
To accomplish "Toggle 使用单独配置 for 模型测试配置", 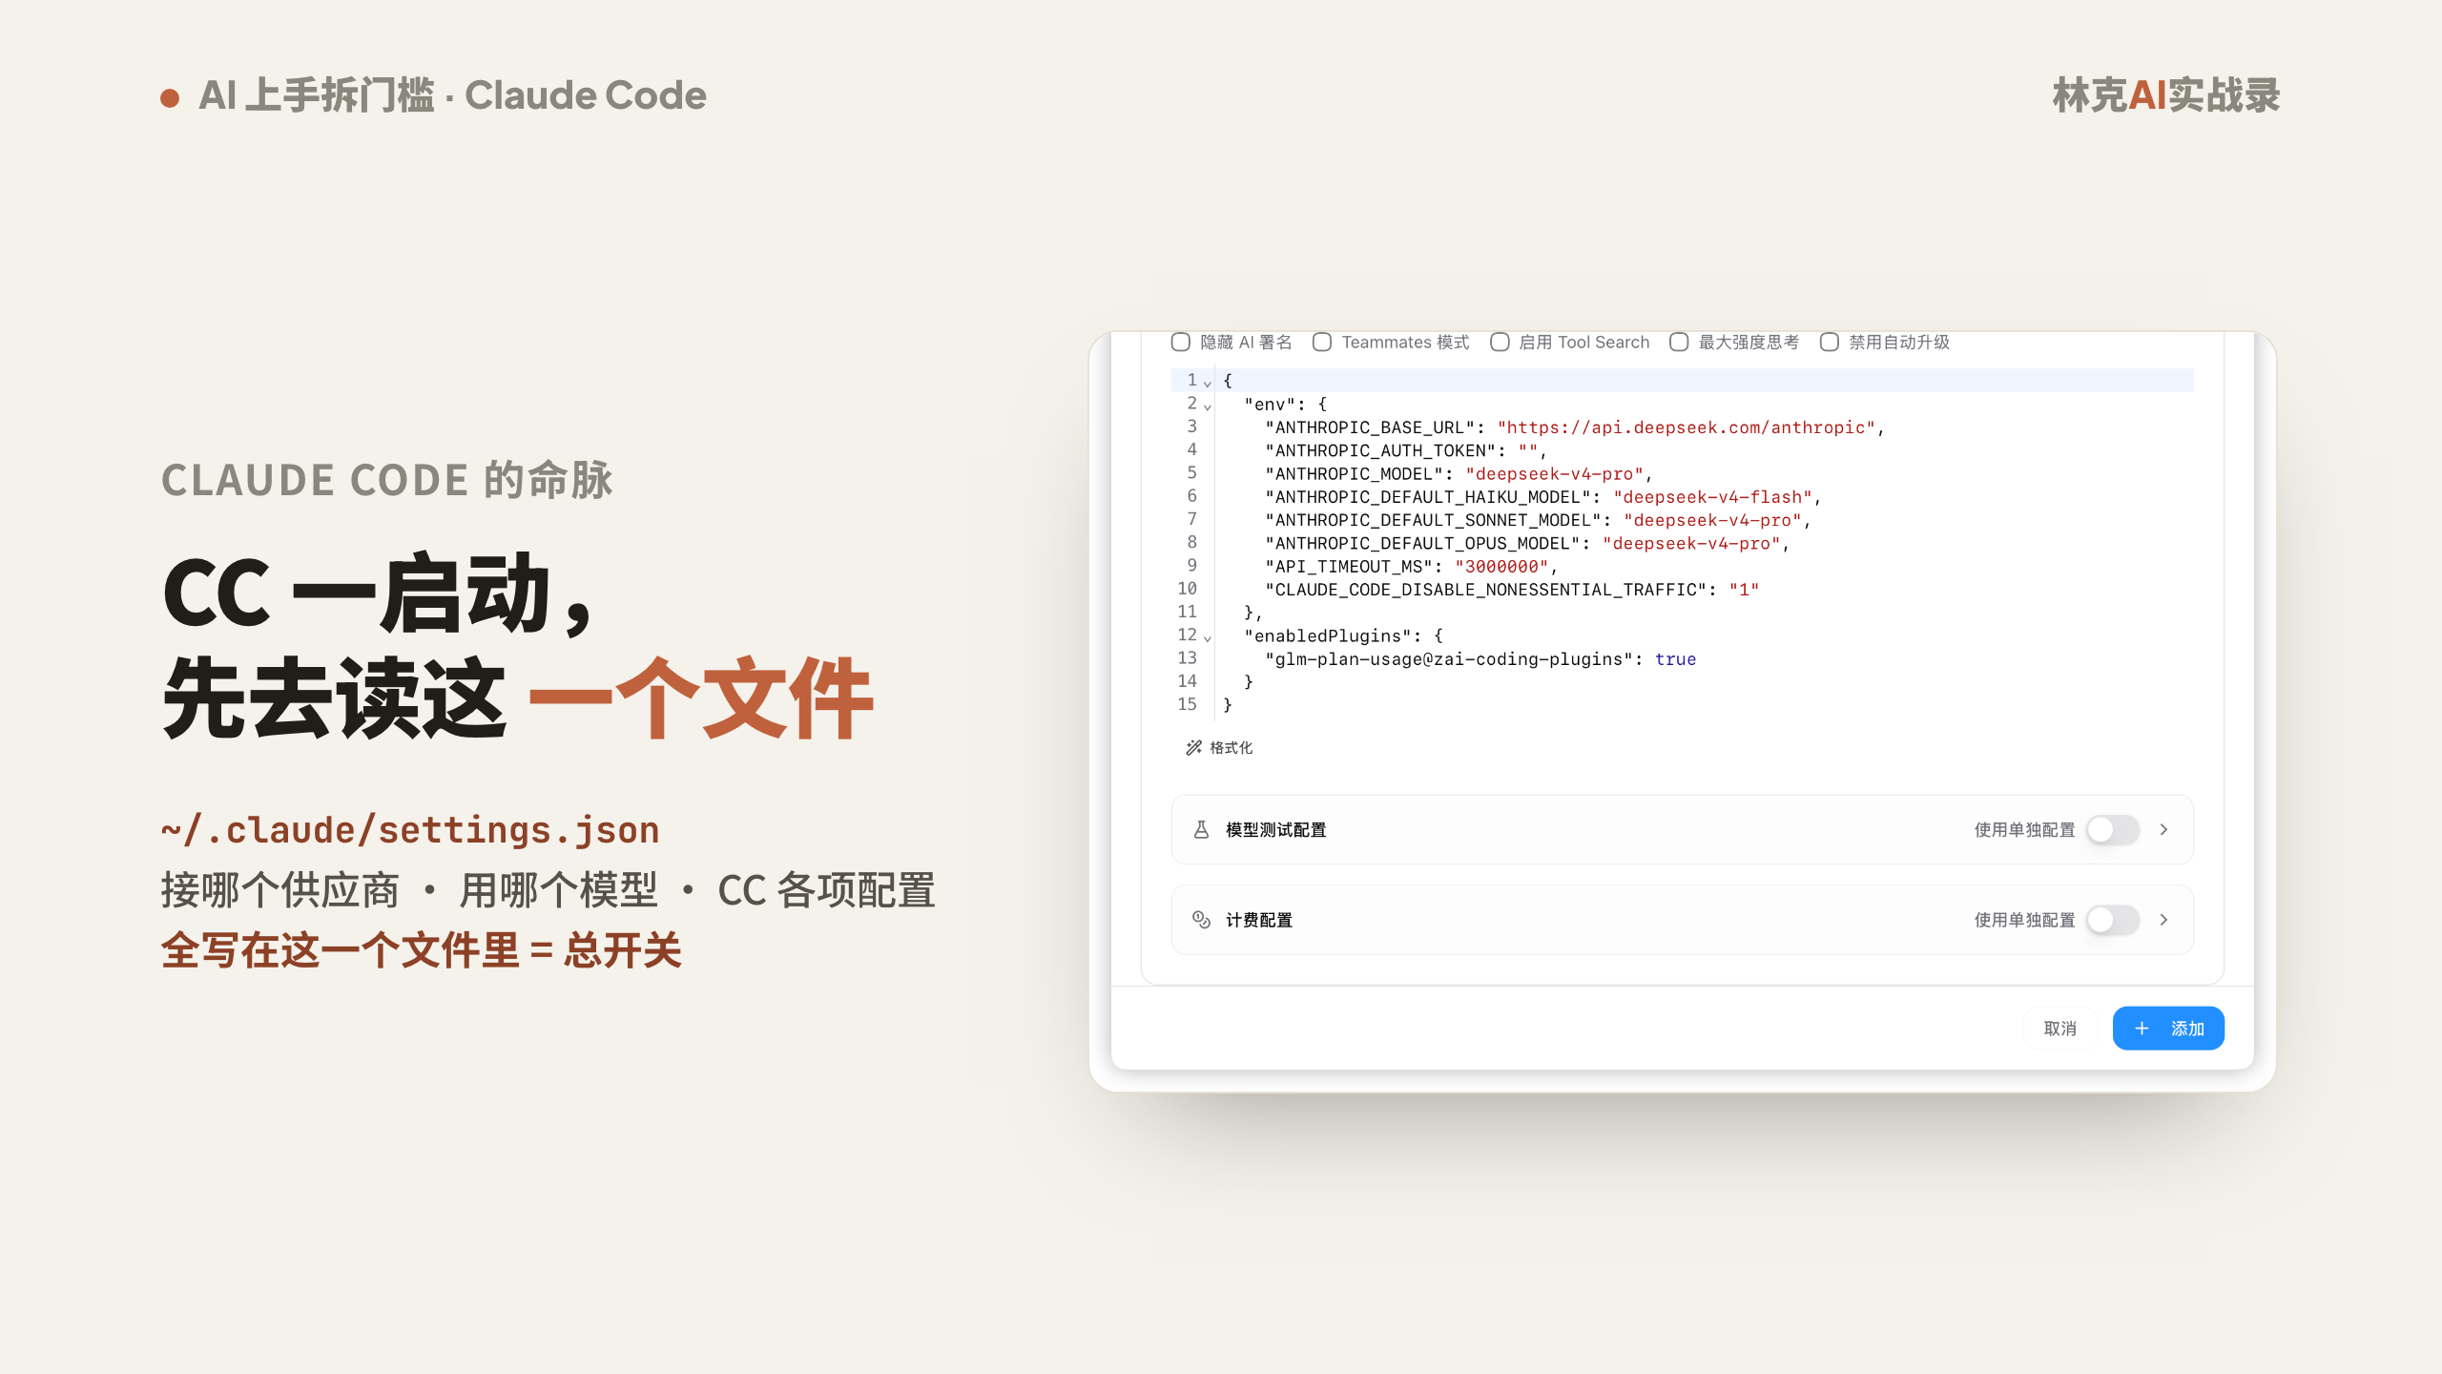I will click(x=2112, y=830).
